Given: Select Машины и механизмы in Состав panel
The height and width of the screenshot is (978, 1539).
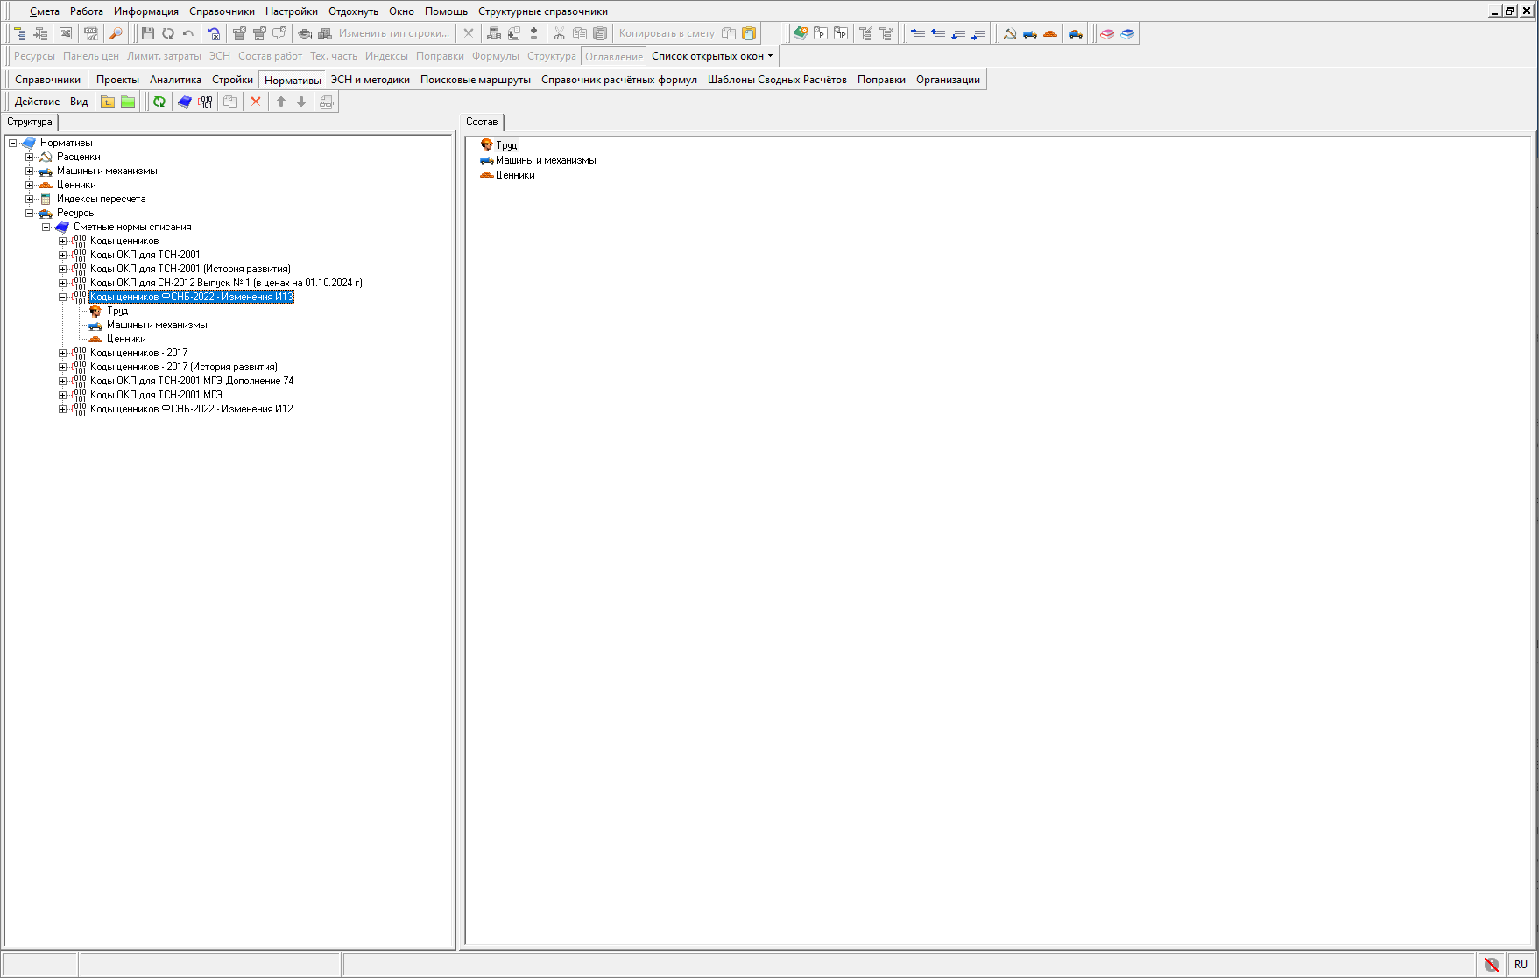Looking at the screenshot, I should click(545, 161).
